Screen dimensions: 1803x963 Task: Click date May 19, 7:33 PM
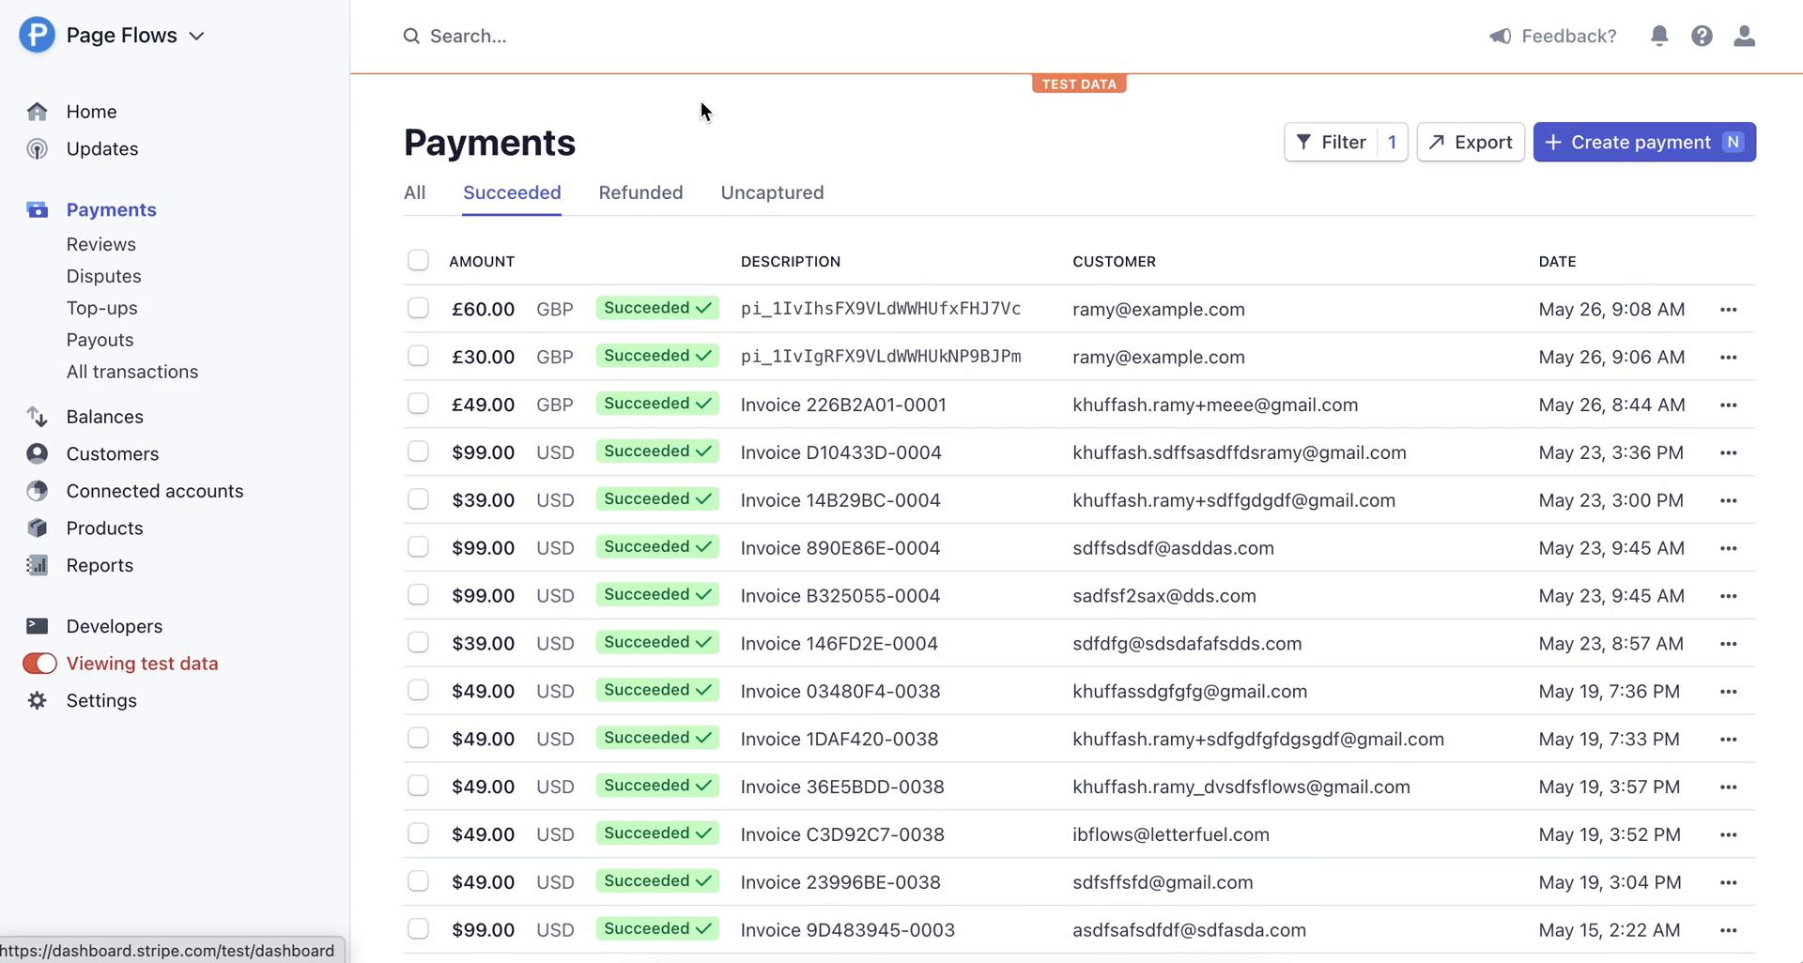[1609, 740]
